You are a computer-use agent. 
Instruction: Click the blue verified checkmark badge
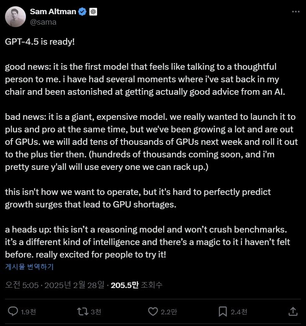pos(82,12)
